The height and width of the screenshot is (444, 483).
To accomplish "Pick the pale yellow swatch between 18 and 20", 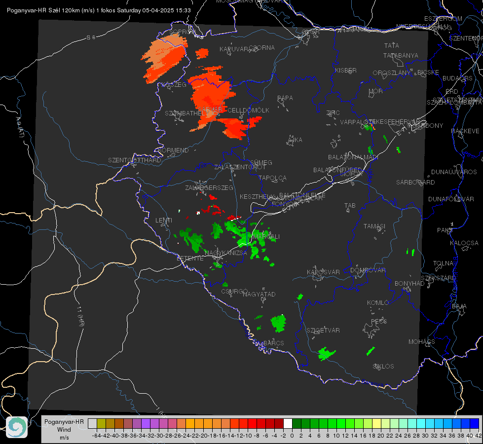I will coord(376,423).
